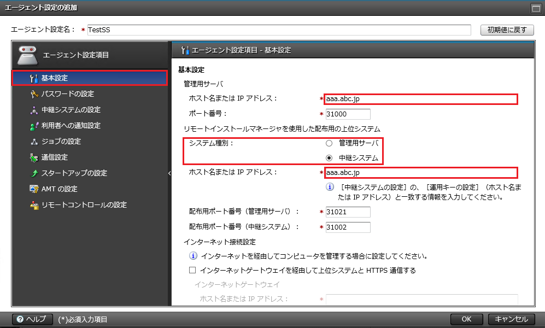This screenshot has width=545, height=328.
Task: Click the info icon beside 中継システムの設定 note
Action: pos(330,187)
